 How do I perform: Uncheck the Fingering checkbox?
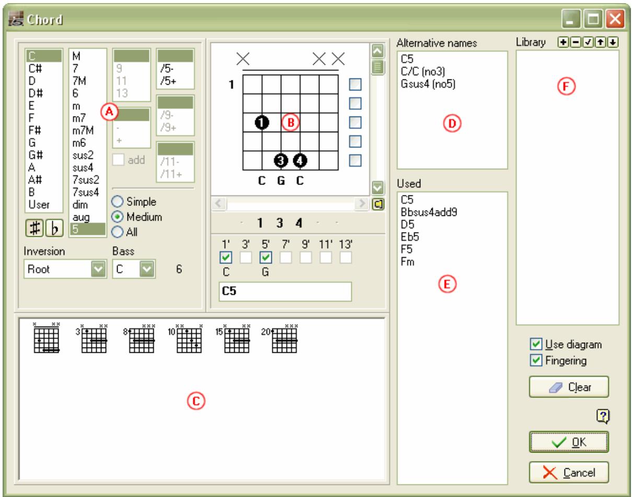click(535, 360)
